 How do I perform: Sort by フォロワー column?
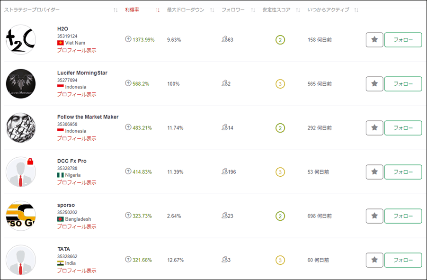253,10
